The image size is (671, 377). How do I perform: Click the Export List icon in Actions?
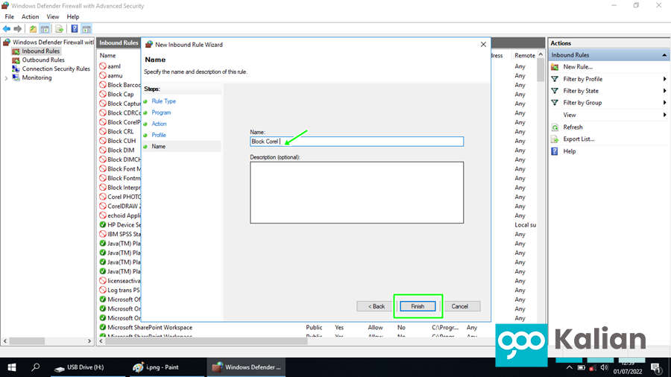click(x=555, y=139)
